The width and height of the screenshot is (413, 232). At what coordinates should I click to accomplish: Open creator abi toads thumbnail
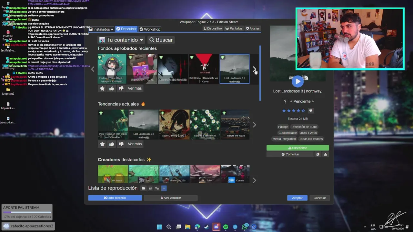click(x=112, y=174)
